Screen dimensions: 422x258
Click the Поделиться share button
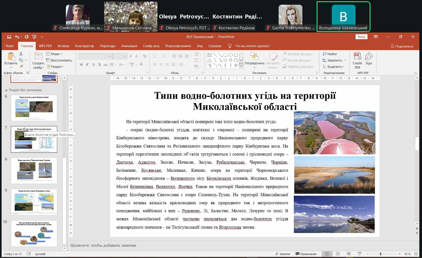tap(402, 46)
